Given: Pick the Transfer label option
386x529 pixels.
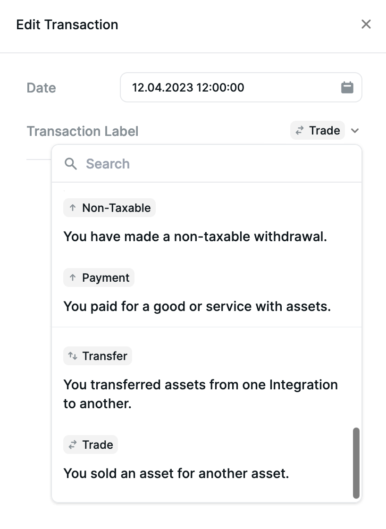Looking at the screenshot, I should (x=98, y=356).
